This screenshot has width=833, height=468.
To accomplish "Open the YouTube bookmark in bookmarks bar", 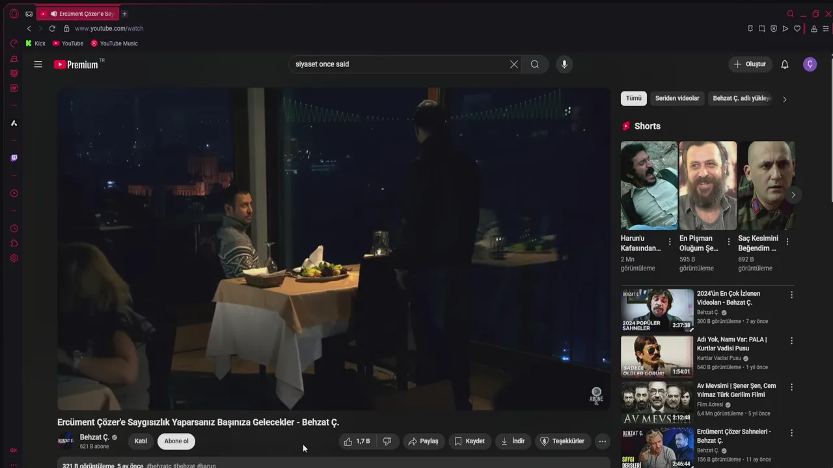I will pyautogui.click(x=68, y=44).
